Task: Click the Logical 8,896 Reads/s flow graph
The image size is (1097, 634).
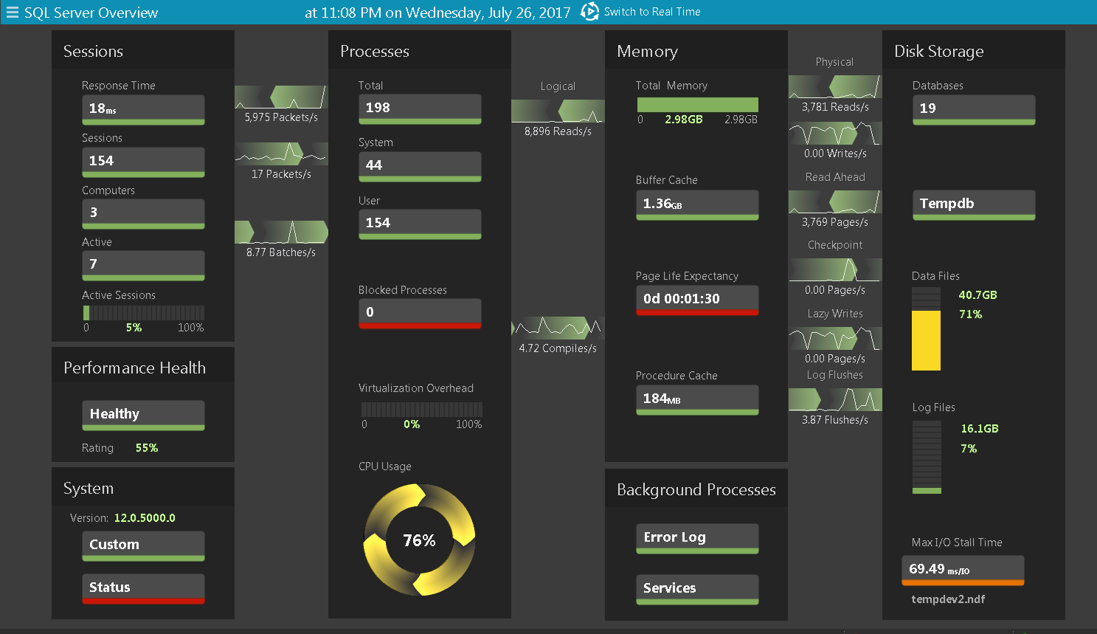Action: point(558,111)
